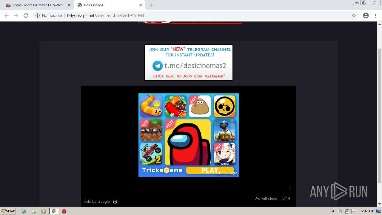Click the TricksGame logo text
Screen dimensions: 382x215
162,170
